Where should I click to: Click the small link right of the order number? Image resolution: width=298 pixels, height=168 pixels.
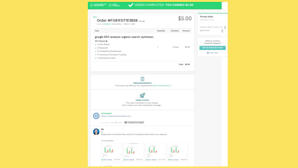click(x=142, y=21)
